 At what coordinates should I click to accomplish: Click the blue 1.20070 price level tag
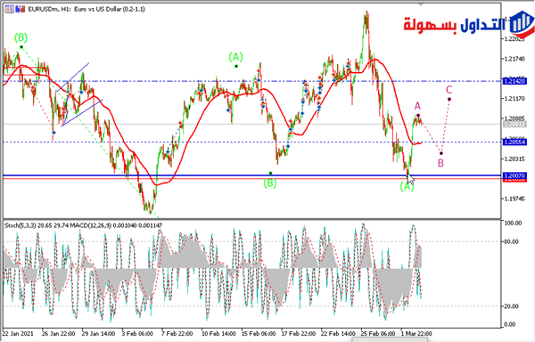pos(514,175)
